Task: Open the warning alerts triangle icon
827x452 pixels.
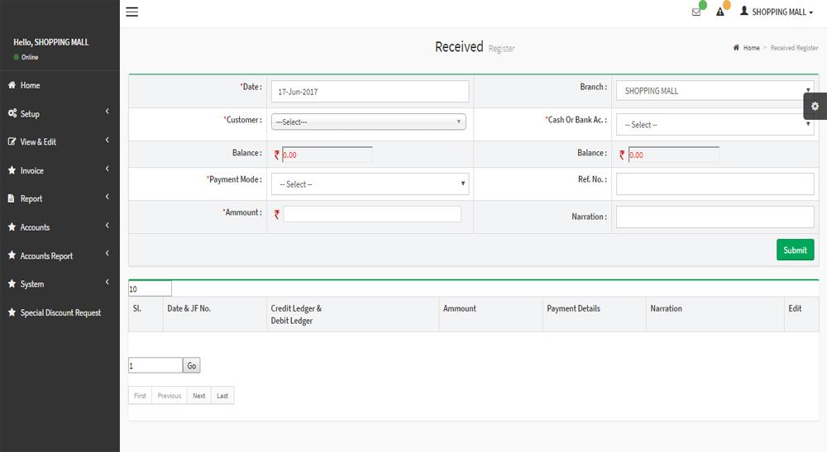Action: tap(720, 12)
